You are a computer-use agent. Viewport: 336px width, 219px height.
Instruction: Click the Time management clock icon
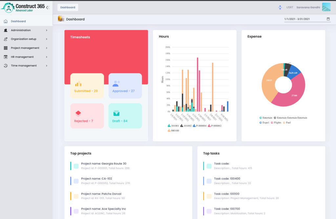6,66
